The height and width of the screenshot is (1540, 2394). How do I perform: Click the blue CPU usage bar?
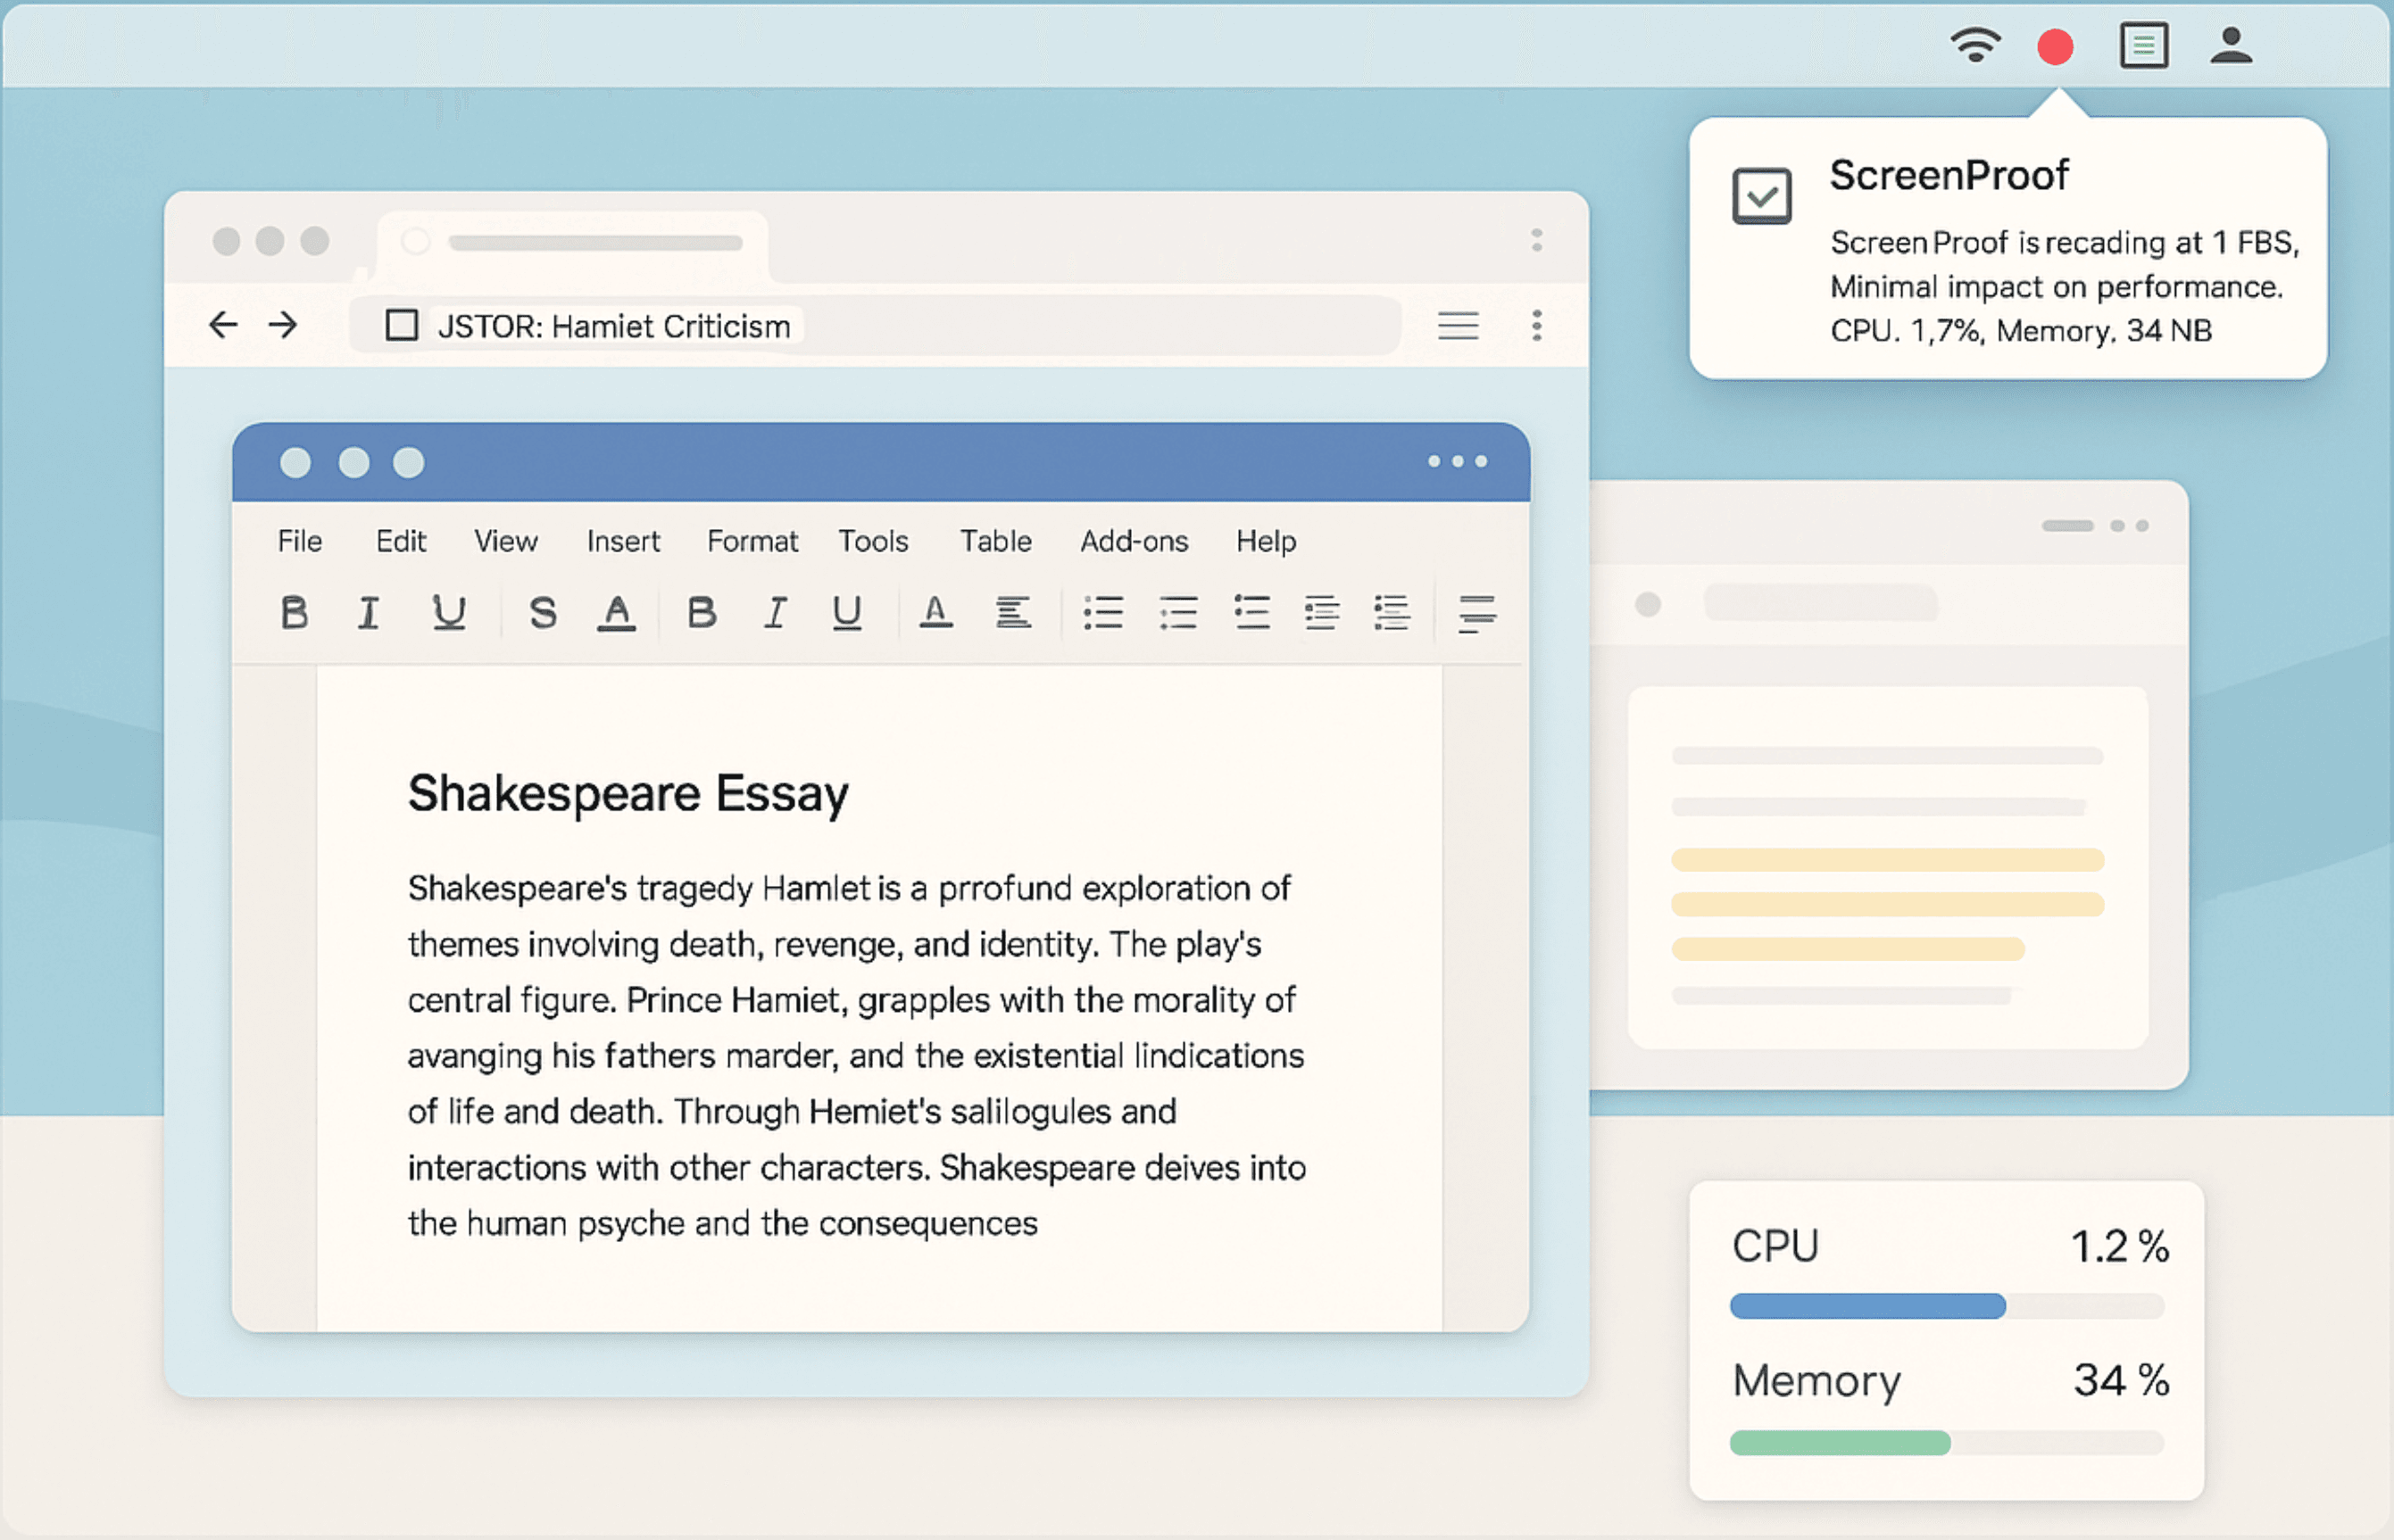(1866, 1306)
